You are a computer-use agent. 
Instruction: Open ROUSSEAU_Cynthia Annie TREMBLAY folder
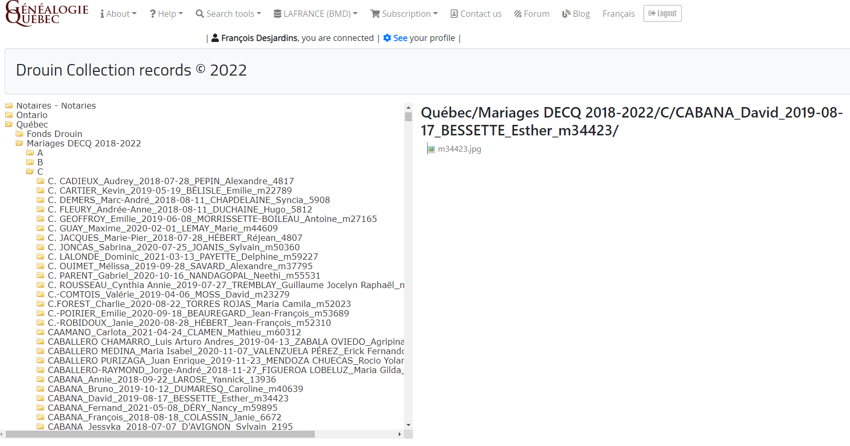[x=226, y=285]
